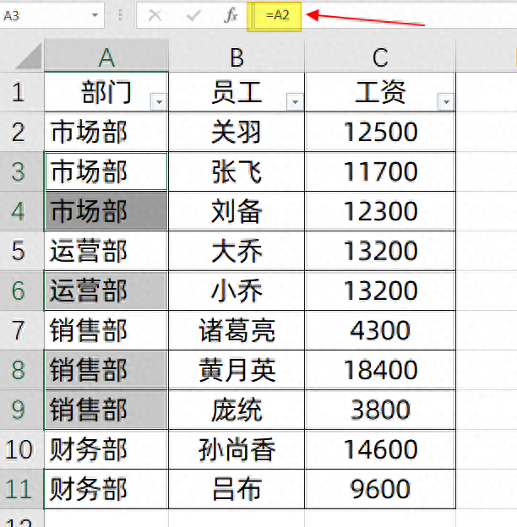Image resolution: width=517 pixels, height=527 pixels.
Task: Select cell with 黄月英
Action: point(237,370)
